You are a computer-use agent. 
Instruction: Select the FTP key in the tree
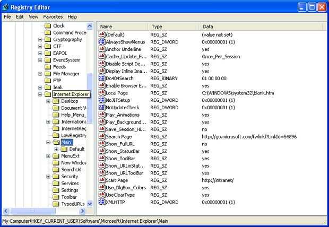[57, 81]
